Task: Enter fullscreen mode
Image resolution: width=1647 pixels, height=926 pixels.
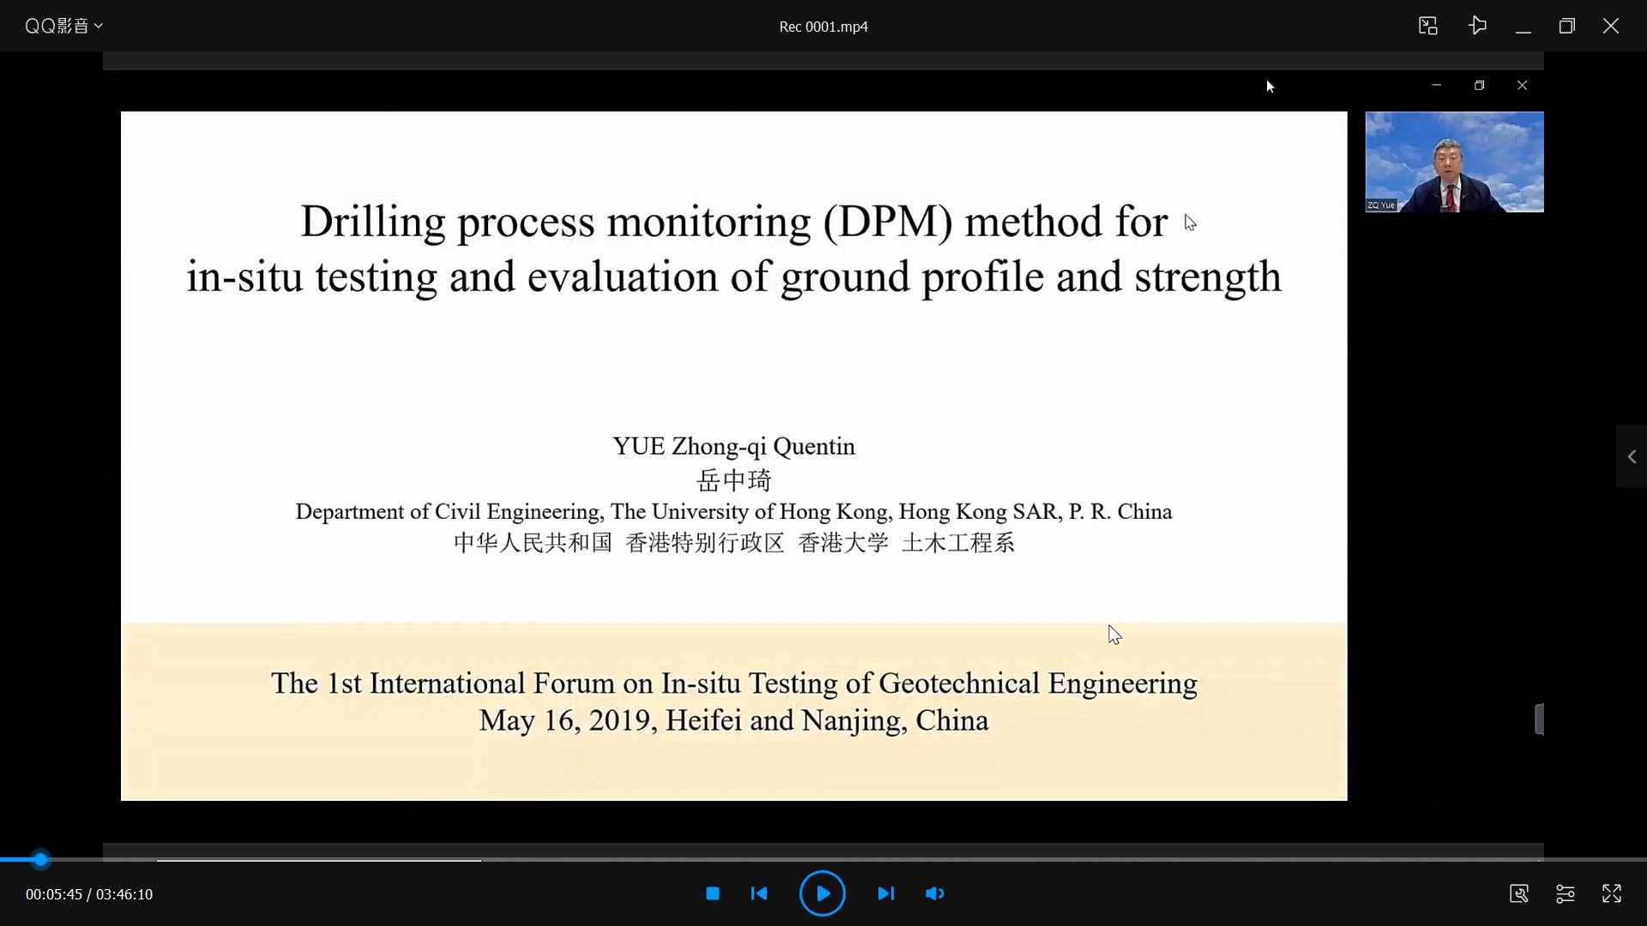Action: pos(1612,893)
